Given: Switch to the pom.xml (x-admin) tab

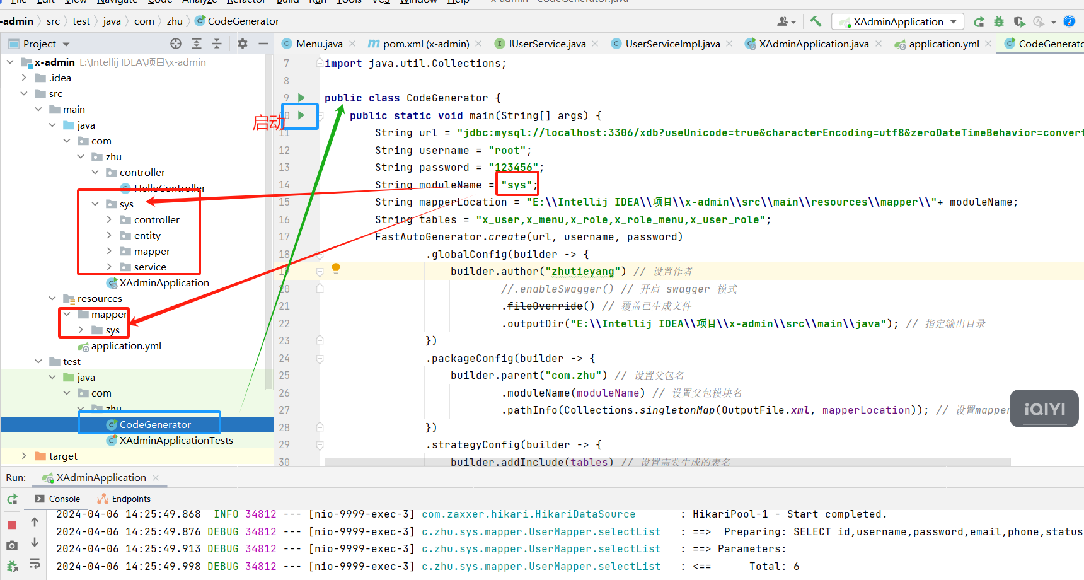Looking at the screenshot, I should click(x=419, y=43).
